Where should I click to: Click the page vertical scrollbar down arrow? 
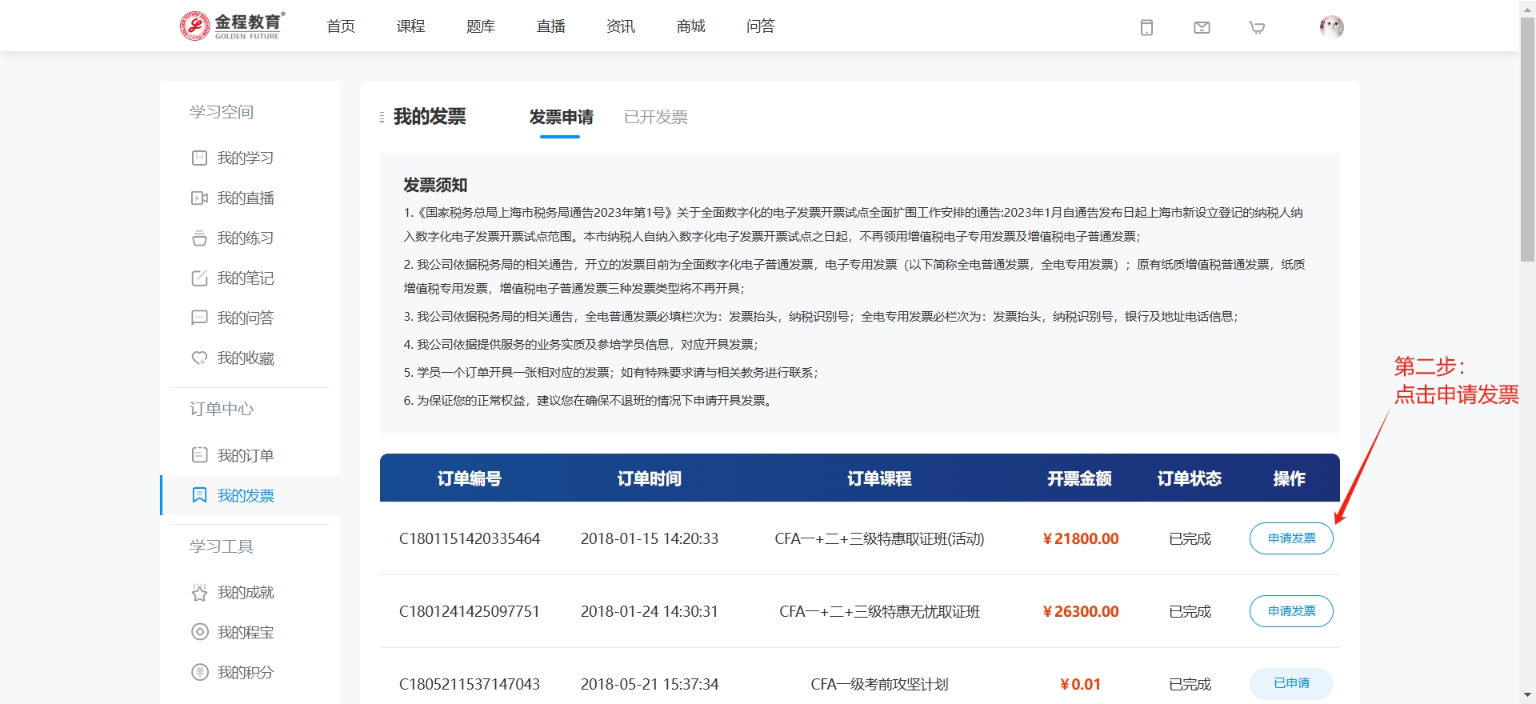point(1527,695)
